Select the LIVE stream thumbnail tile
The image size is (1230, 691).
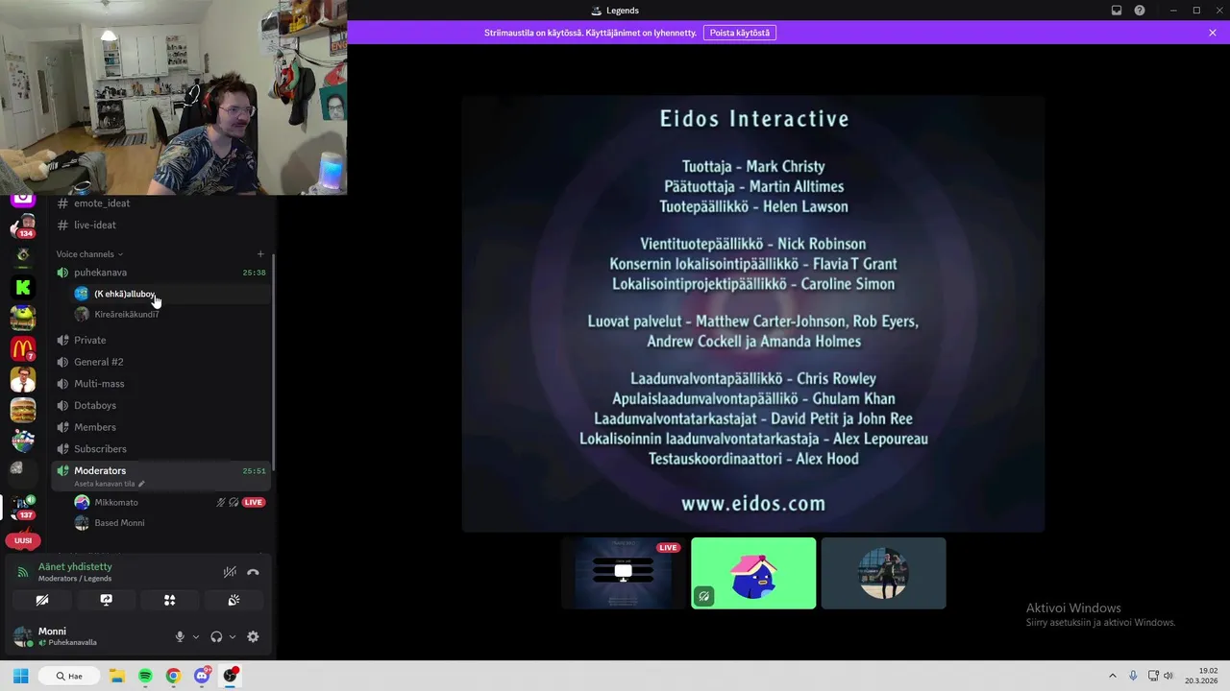pos(624,573)
